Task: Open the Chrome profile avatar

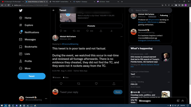Action: (x=186, y=5)
